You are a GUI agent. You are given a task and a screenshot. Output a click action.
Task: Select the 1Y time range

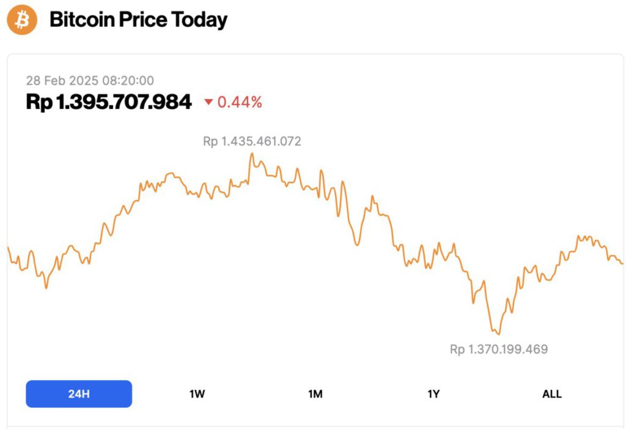[x=434, y=394]
